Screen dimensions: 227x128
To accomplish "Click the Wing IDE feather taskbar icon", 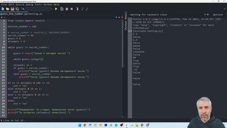I will pos(127,125).
